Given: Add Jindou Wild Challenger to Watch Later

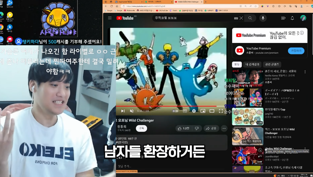Looking at the screenshot, I should click(260, 150).
